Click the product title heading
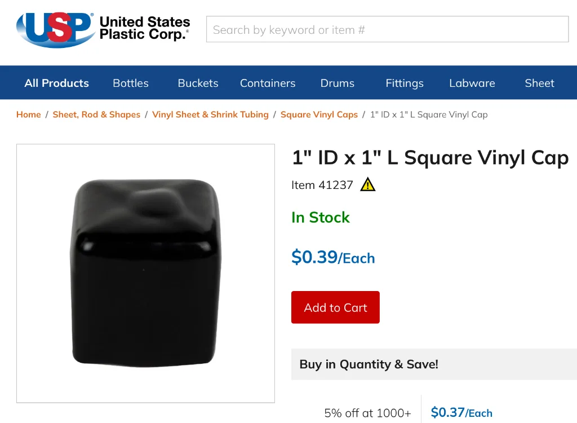Viewport: 577px width, 423px height. pyautogui.click(x=430, y=158)
